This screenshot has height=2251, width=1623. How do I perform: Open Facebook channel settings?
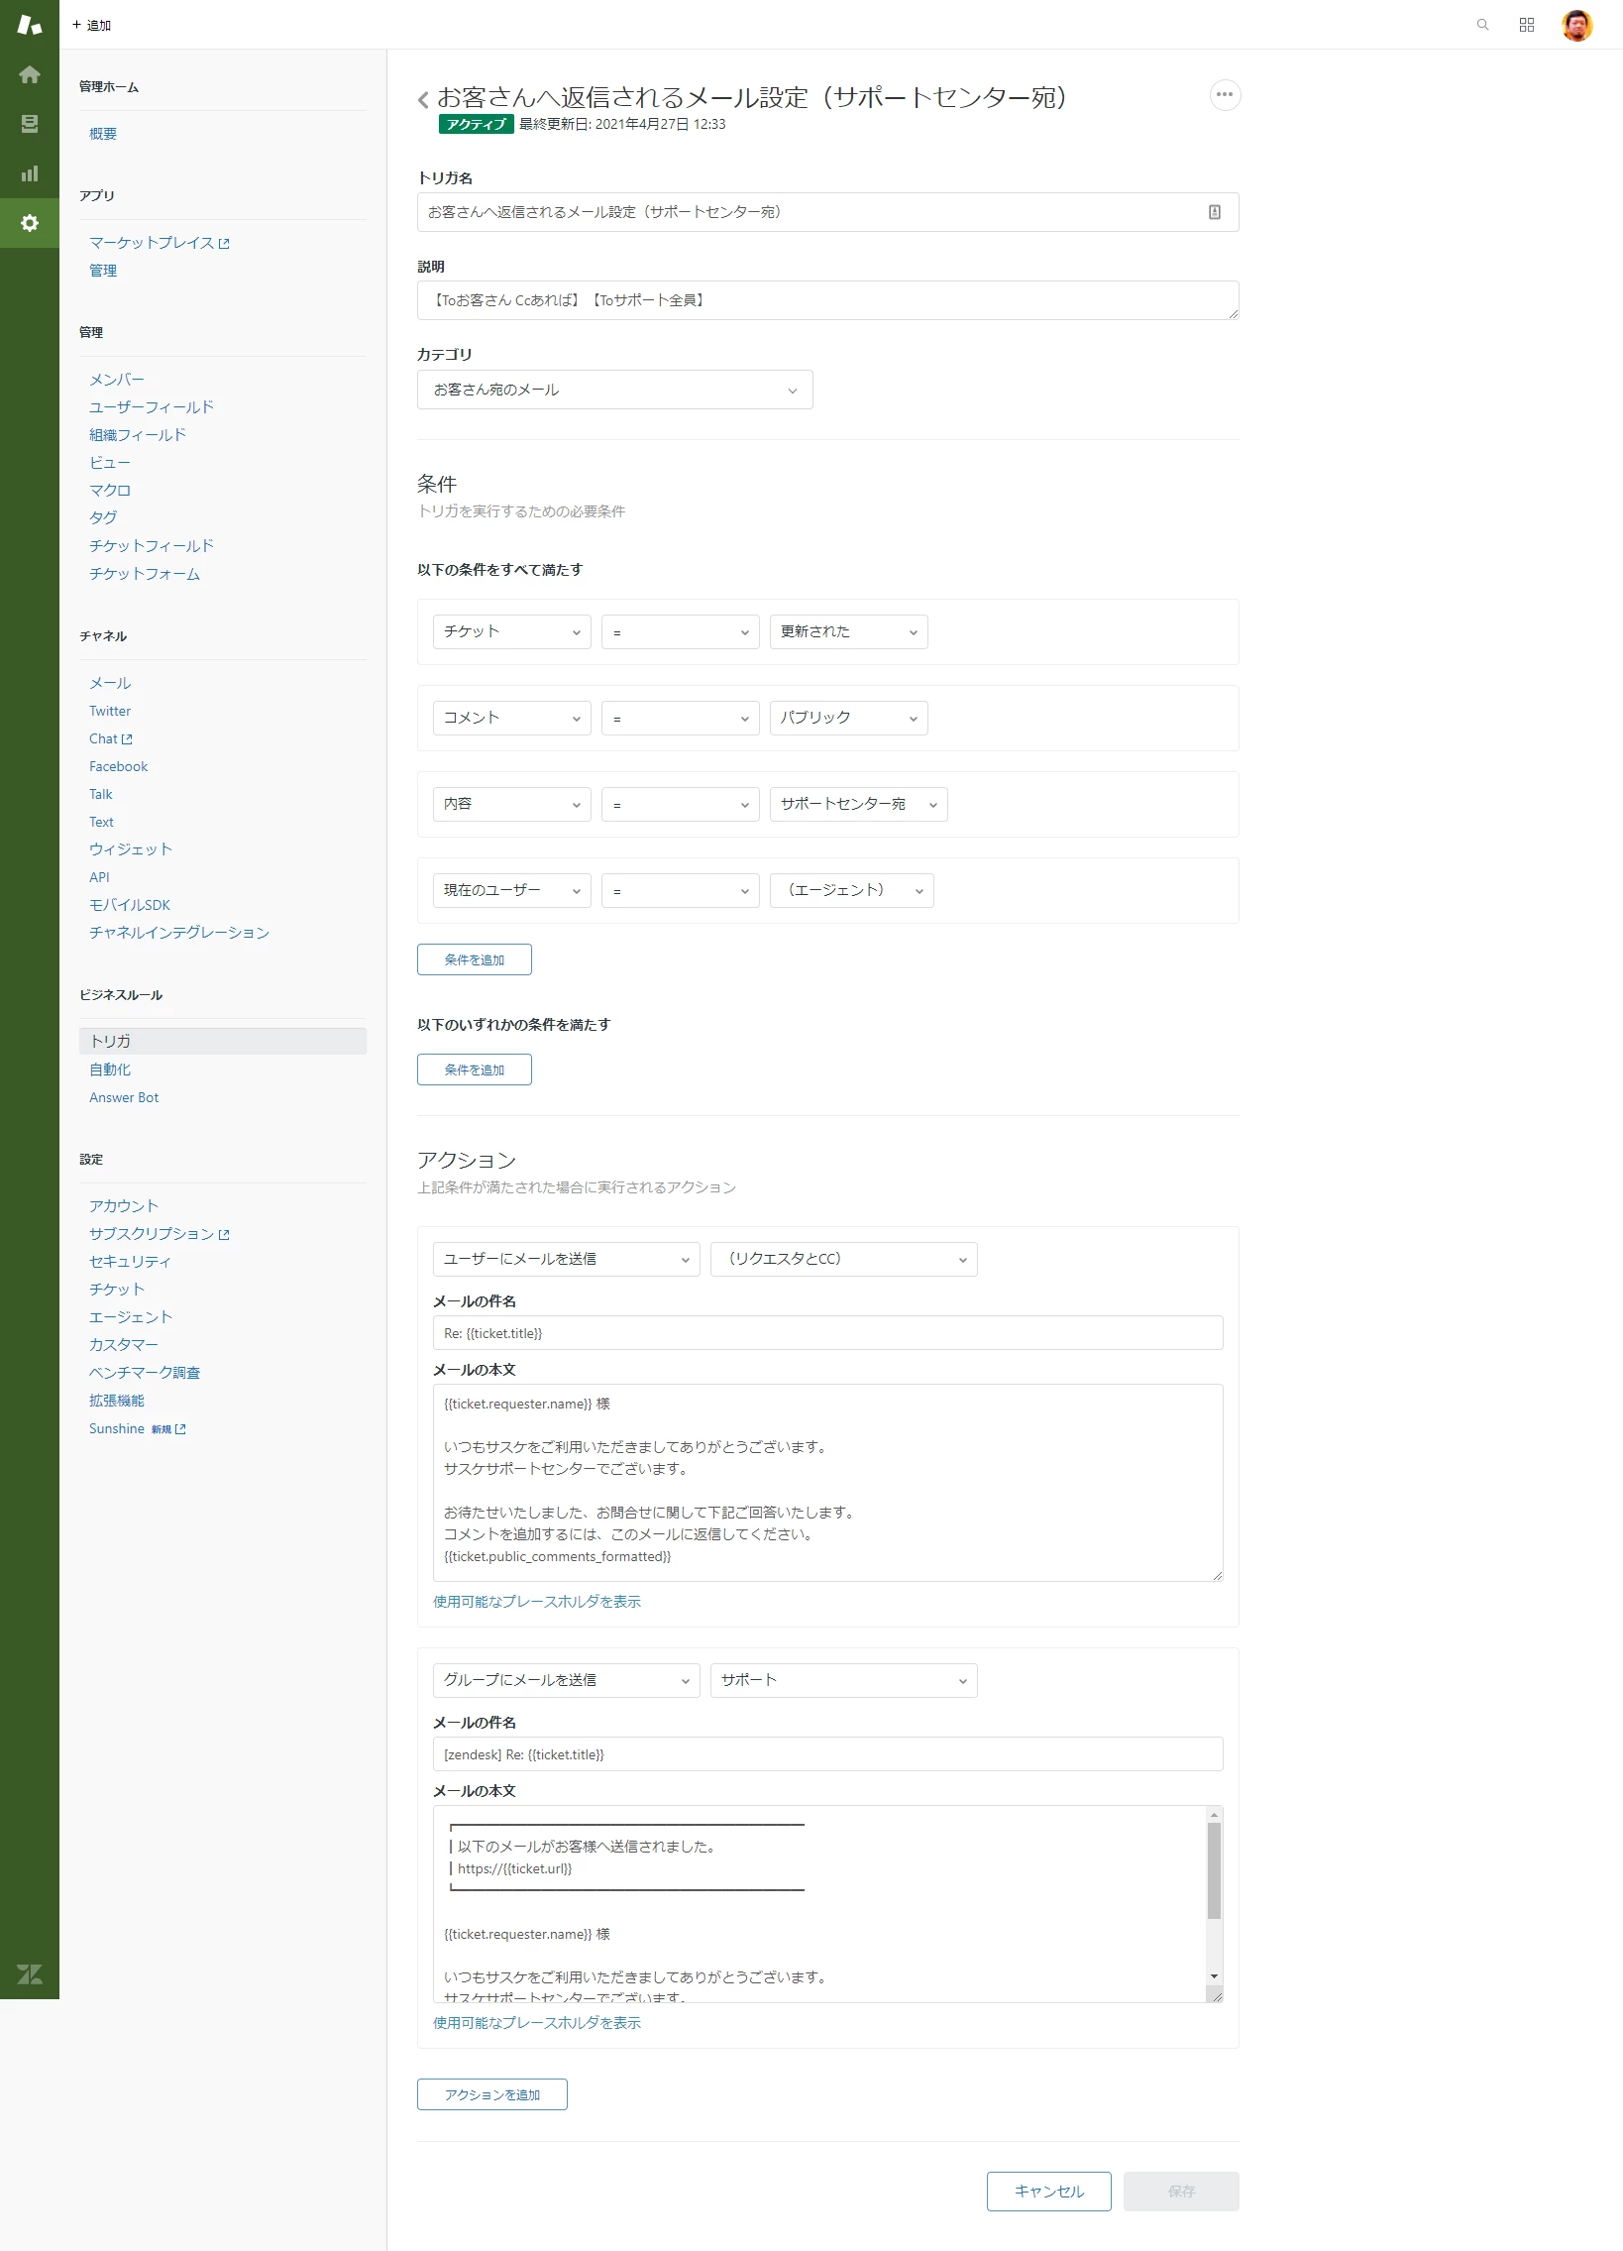pyautogui.click(x=118, y=767)
